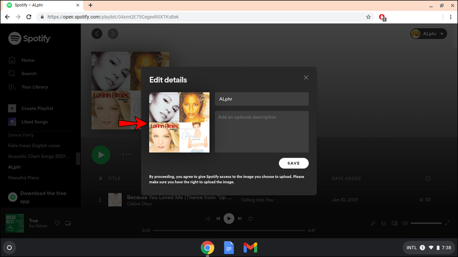Sort by the TITLE column header

point(114,178)
